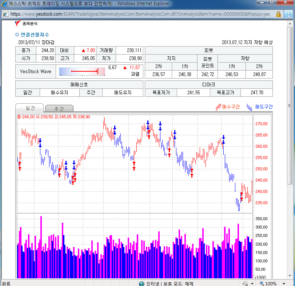Screen dimensions: 295x286
Task: Click the Internet Explorer page icon in address bar
Action: click(x=5, y=14)
